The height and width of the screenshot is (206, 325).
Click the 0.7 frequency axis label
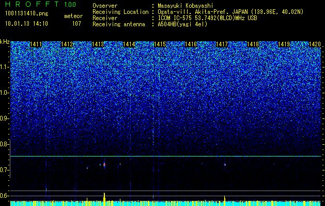[5, 170]
